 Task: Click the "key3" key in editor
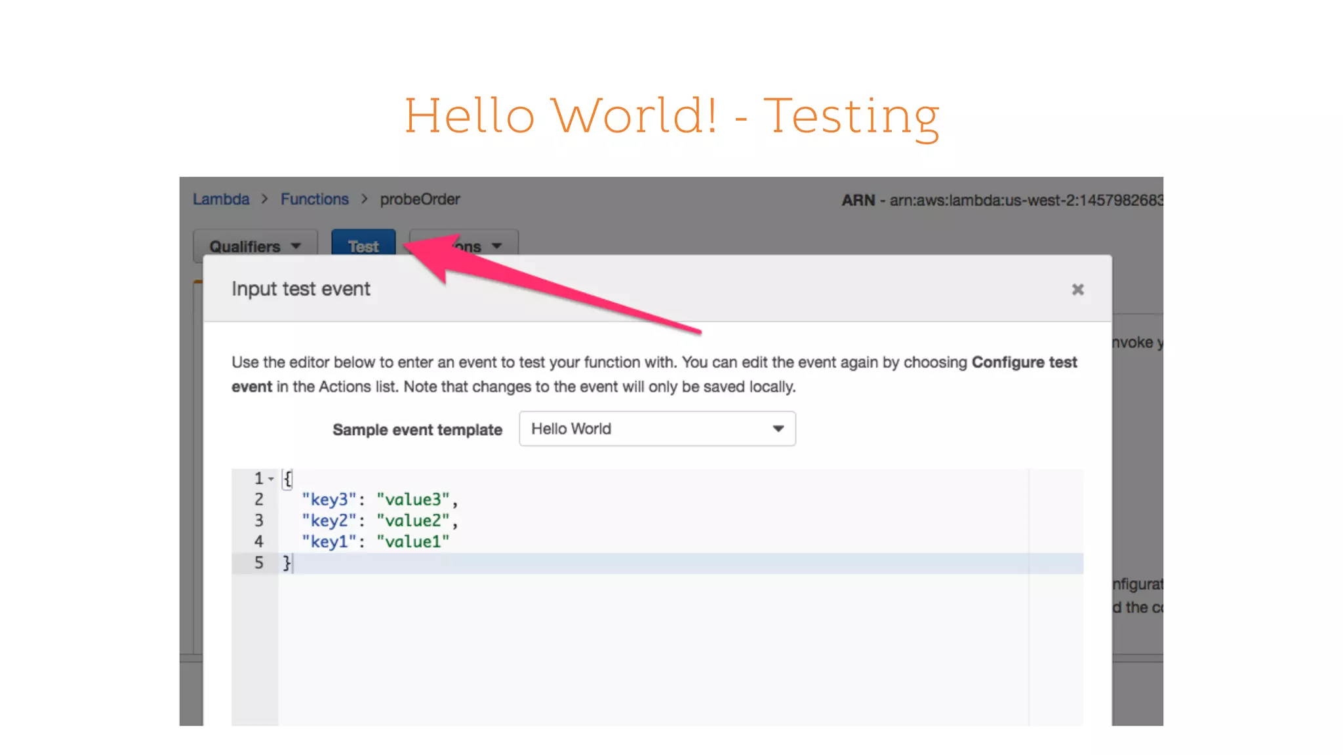[x=329, y=499]
